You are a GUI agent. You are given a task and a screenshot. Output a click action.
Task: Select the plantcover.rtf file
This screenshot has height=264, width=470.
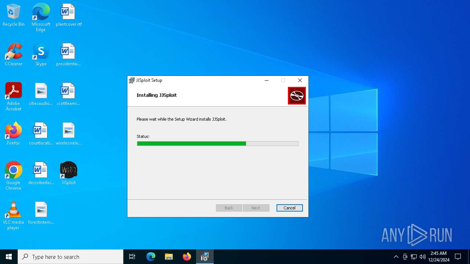coord(69,15)
